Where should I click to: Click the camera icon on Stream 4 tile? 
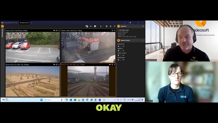coord(54,65)
